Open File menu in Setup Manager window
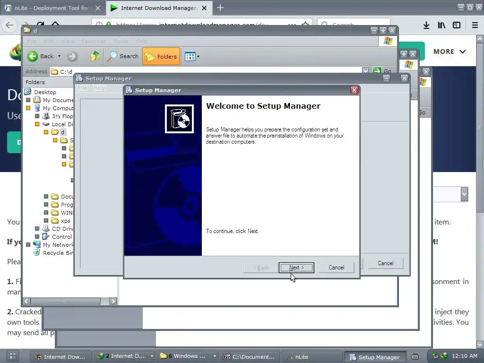The width and height of the screenshot is (484, 363). 82,88
